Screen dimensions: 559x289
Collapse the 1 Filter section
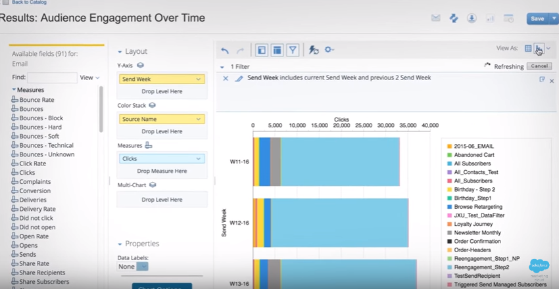coord(222,67)
